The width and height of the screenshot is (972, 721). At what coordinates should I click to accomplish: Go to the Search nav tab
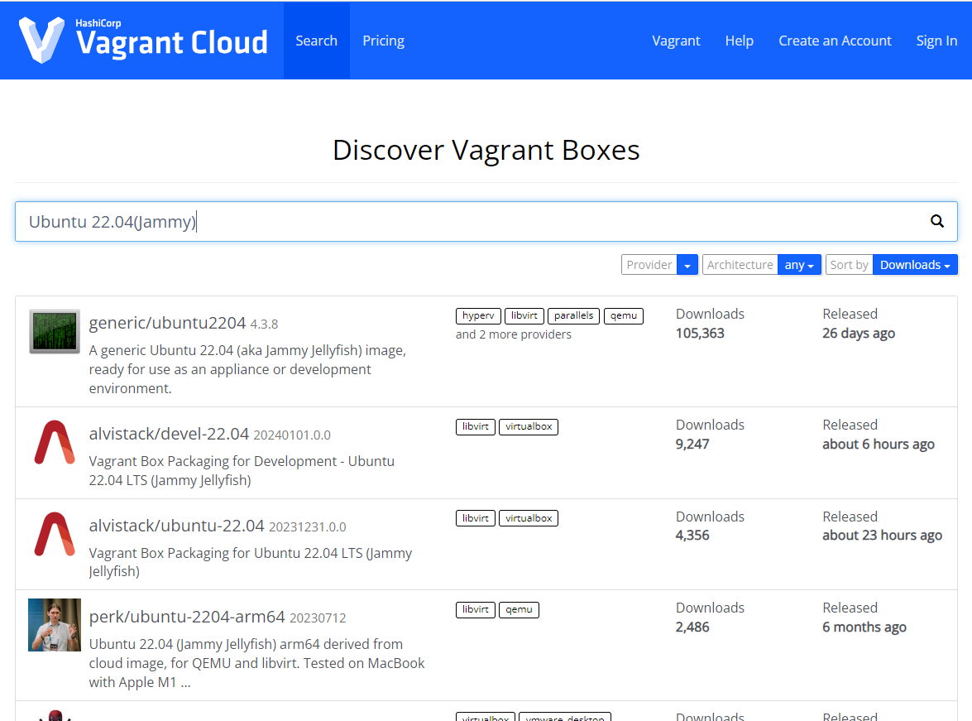316,41
